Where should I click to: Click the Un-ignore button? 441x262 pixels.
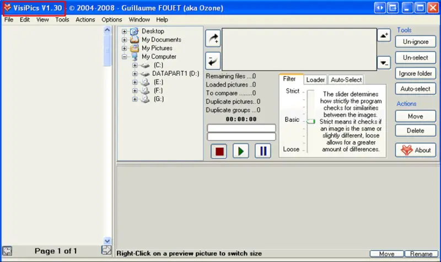416,42
